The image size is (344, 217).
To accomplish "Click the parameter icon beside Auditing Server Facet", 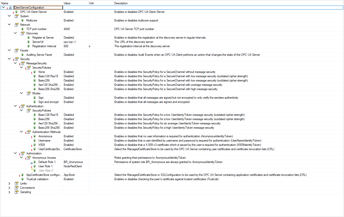I will tap(23, 55).
